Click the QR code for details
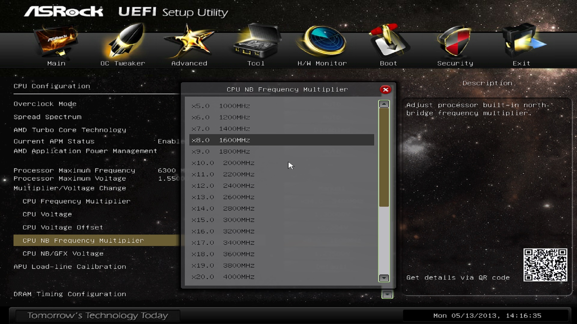 tap(545, 265)
